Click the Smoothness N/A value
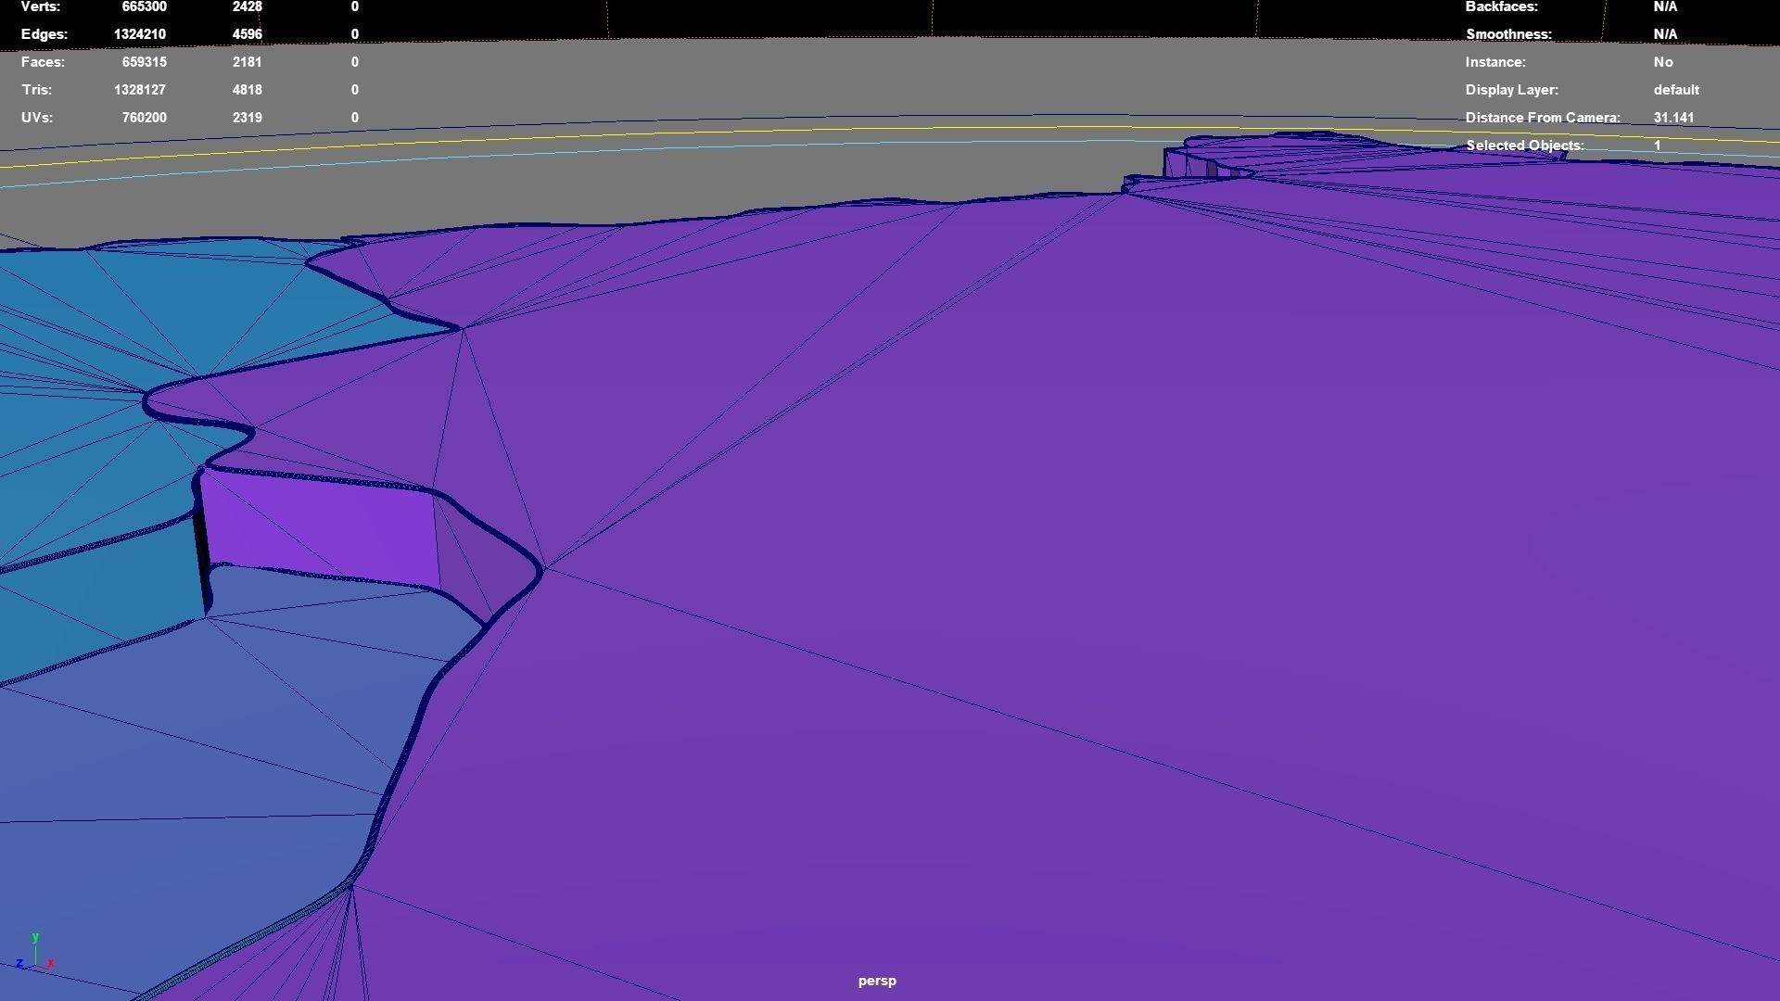Screen dimensions: 1780x1001 [1665, 34]
